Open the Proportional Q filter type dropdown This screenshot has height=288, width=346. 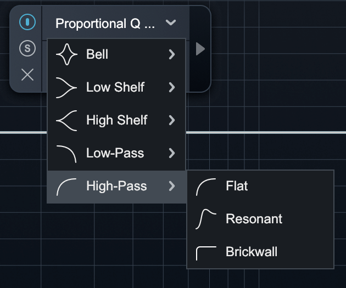coord(116,24)
